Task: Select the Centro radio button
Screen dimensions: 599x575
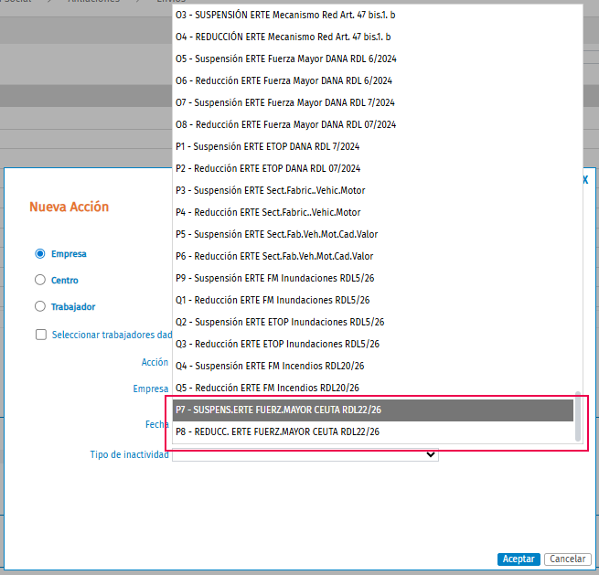Action: coord(40,281)
